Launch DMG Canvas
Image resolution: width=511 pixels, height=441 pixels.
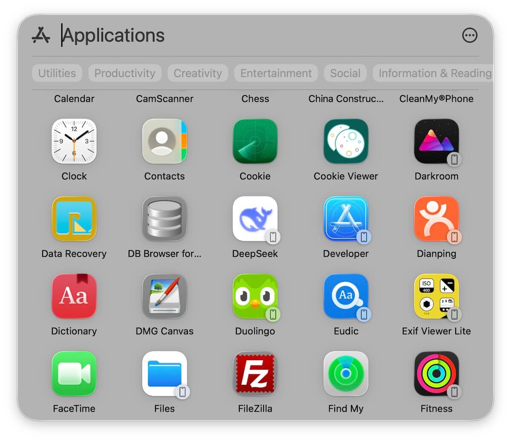(164, 296)
